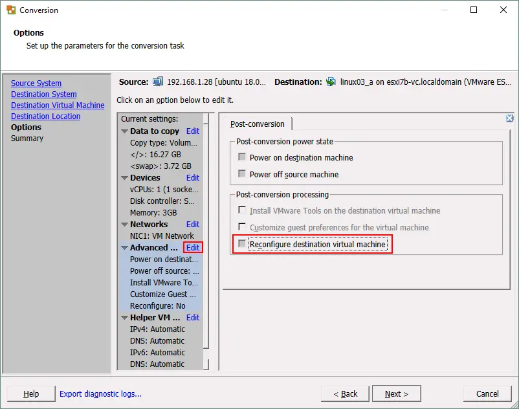Click the source computer icon
The height and width of the screenshot is (409, 519).
click(x=158, y=82)
